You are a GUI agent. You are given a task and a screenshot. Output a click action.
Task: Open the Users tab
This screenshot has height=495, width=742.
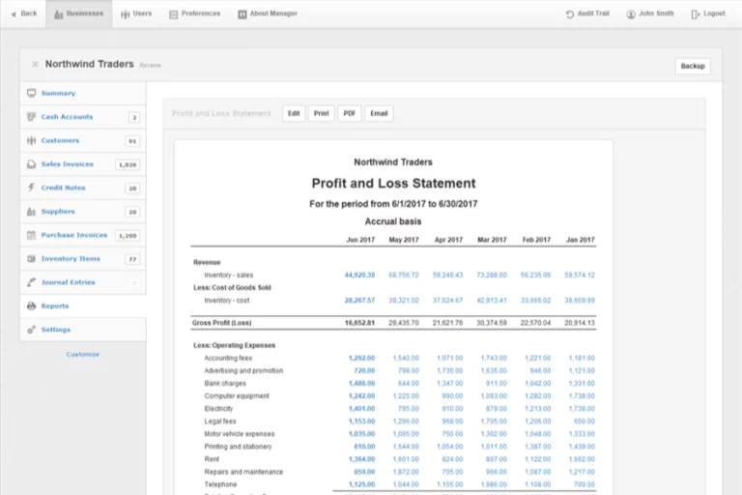(136, 14)
